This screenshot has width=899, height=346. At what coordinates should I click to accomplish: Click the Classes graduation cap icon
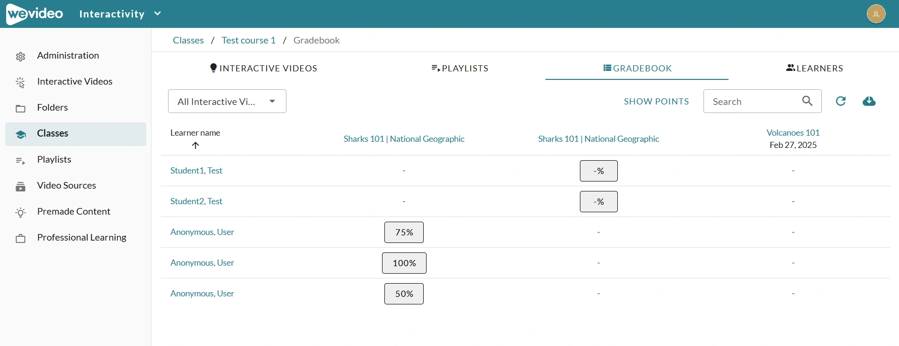[20, 135]
